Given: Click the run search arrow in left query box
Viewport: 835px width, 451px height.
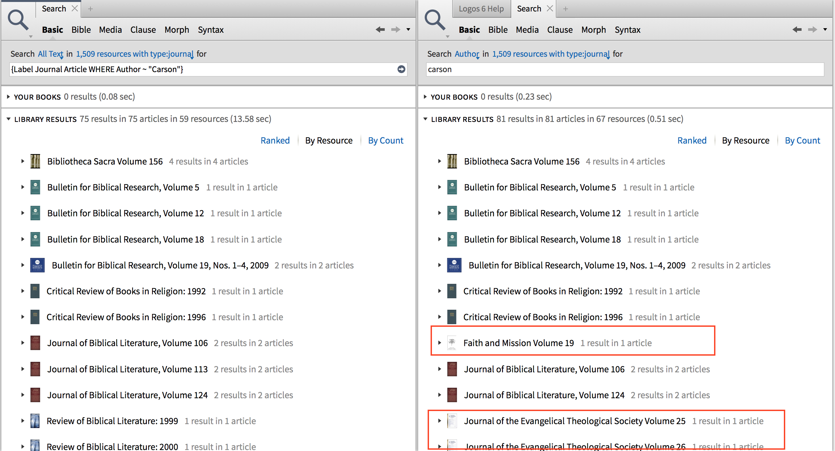Looking at the screenshot, I should 401,69.
